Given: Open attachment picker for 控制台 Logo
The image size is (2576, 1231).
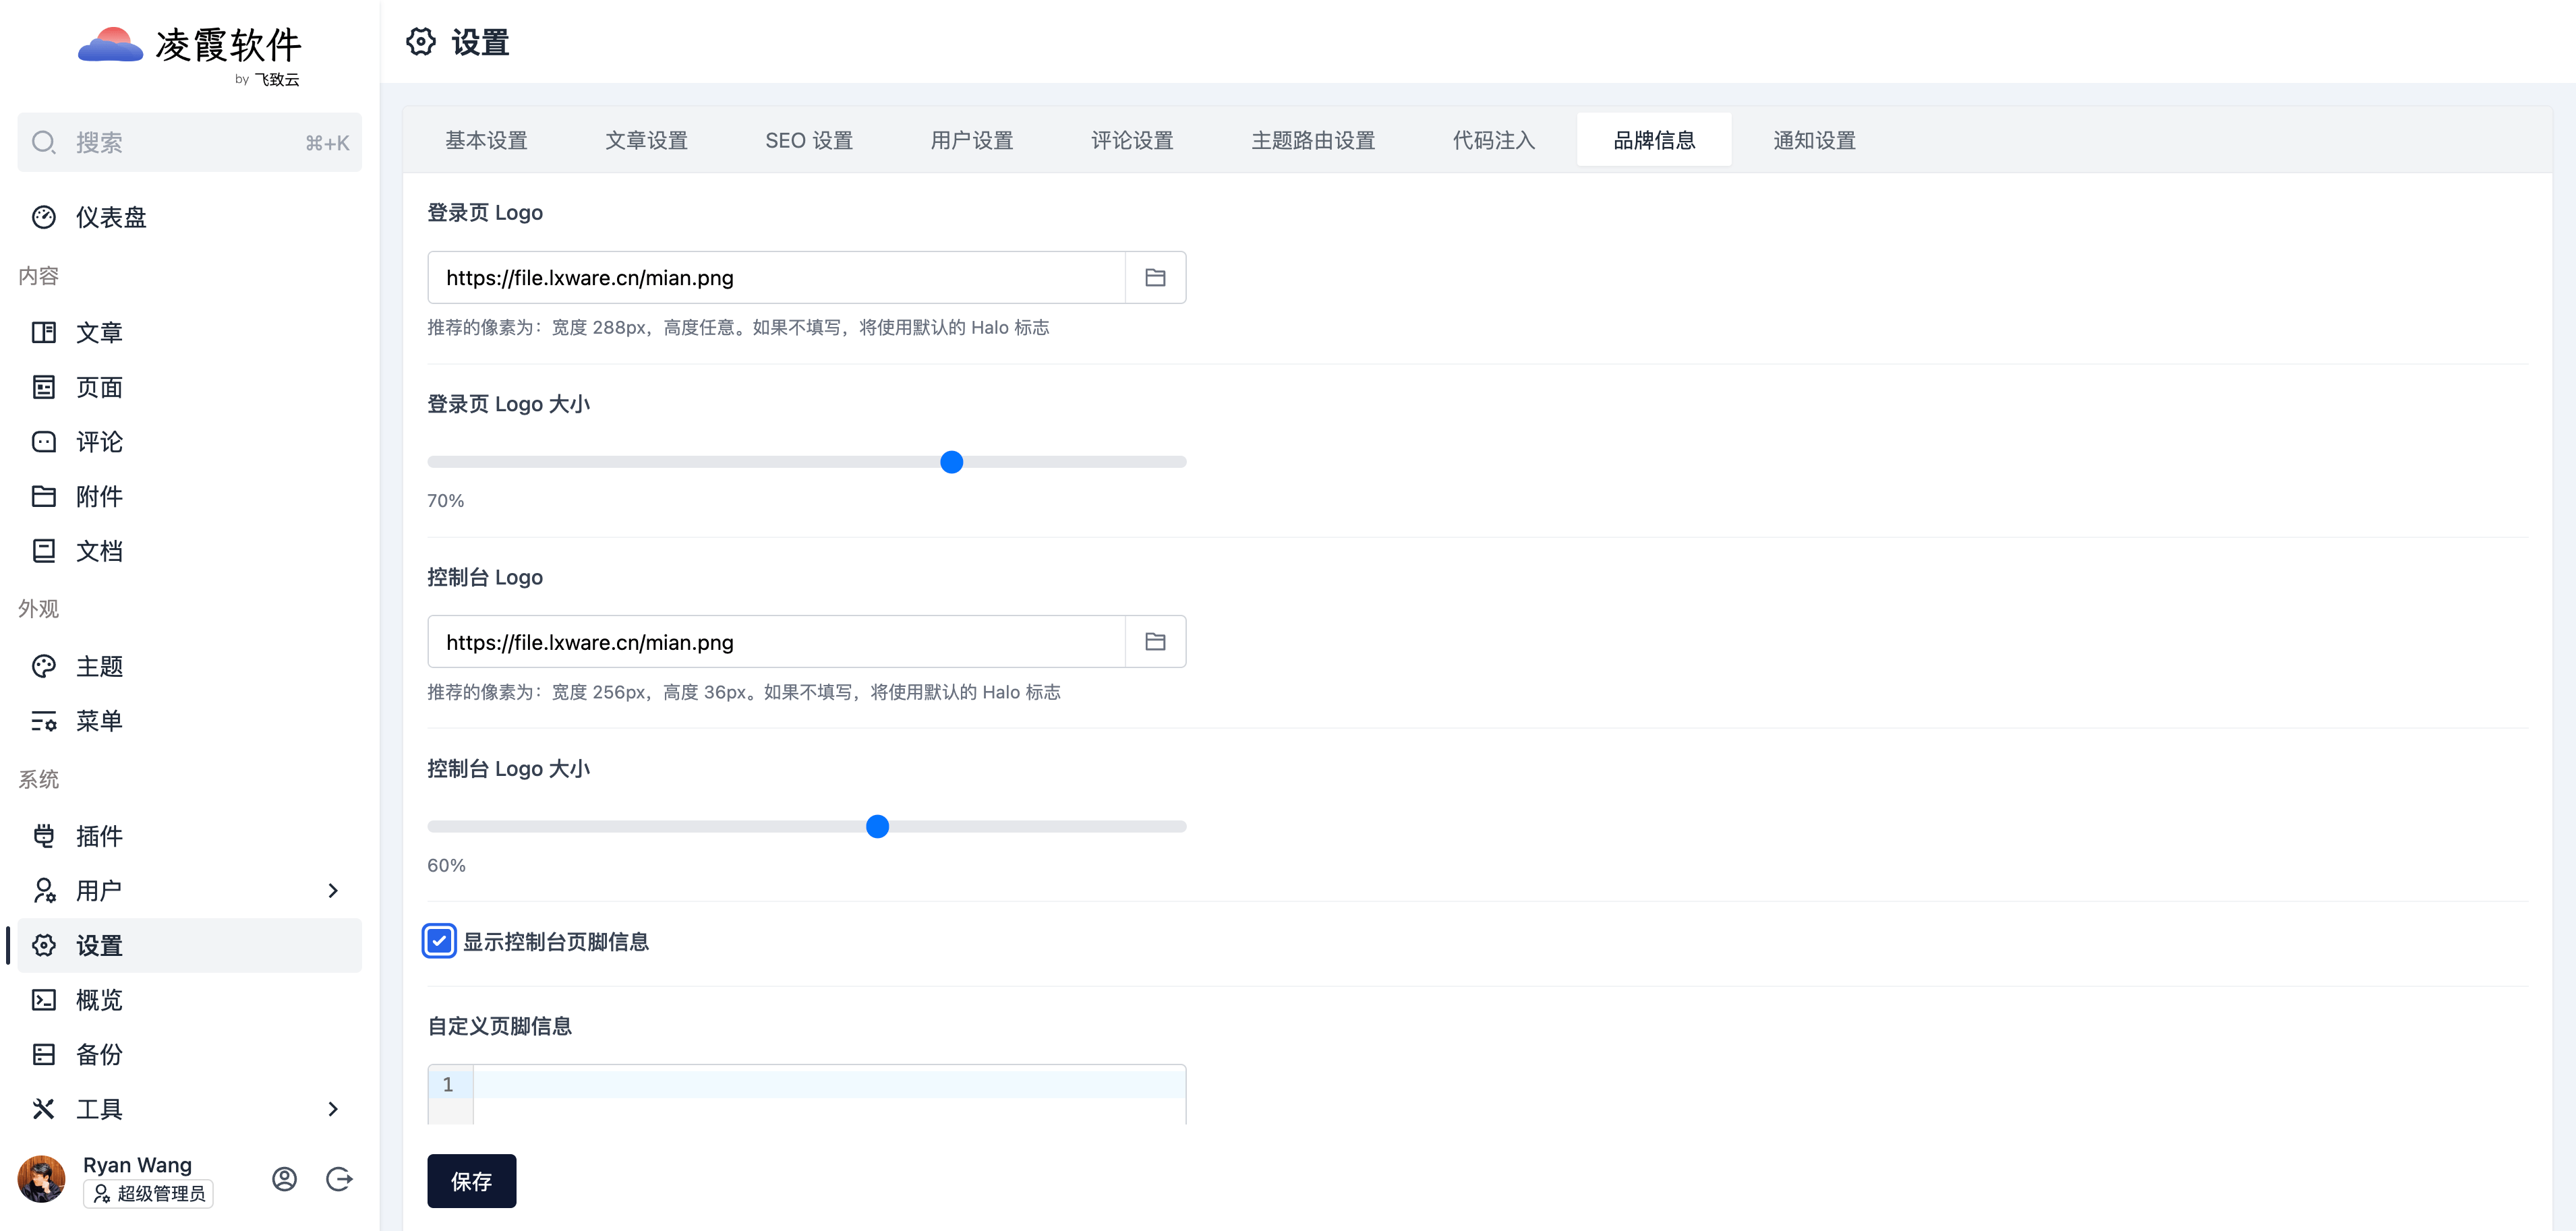Looking at the screenshot, I should pyautogui.click(x=1155, y=642).
